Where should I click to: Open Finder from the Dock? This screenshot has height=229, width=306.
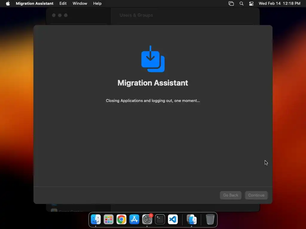pyautogui.click(x=96, y=219)
